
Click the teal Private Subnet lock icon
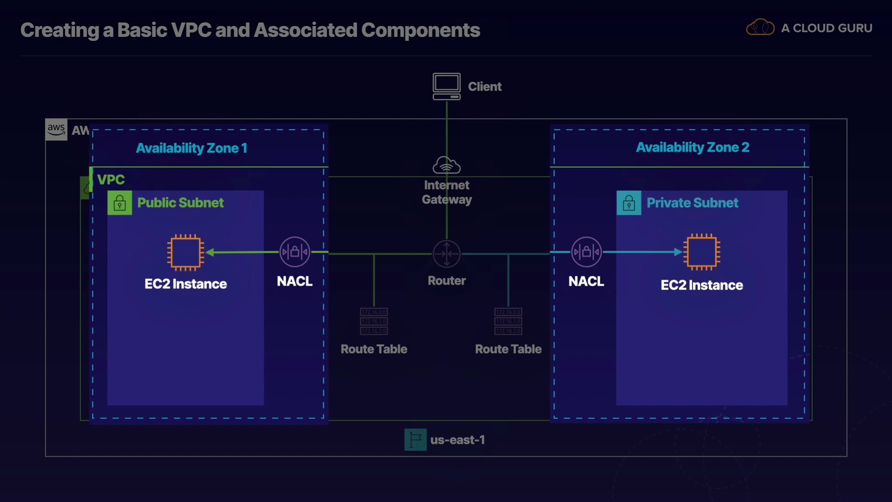629,203
